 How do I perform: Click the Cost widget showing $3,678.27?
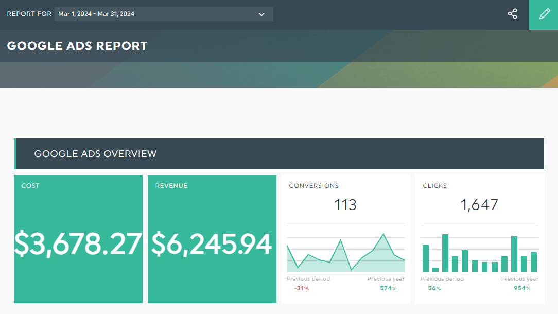(x=78, y=239)
